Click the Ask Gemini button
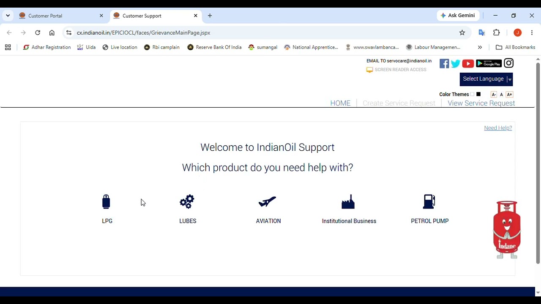Image resolution: width=541 pixels, height=304 pixels. click(x=458, y=16)
